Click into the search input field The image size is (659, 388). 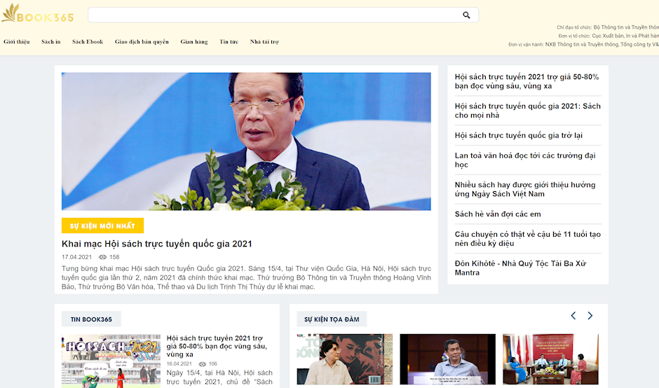[x=273, y=15]
